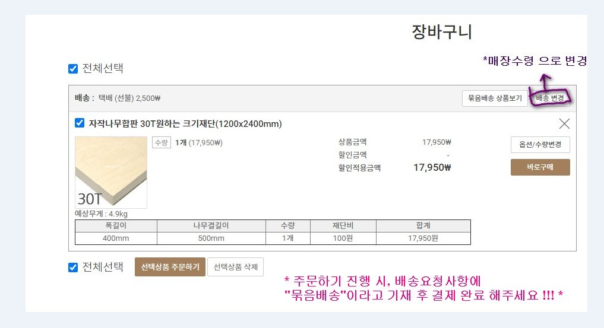Click the 장바구니 page heading
Image resolution: width=604 pixels, height=328 pixels.
442,31
